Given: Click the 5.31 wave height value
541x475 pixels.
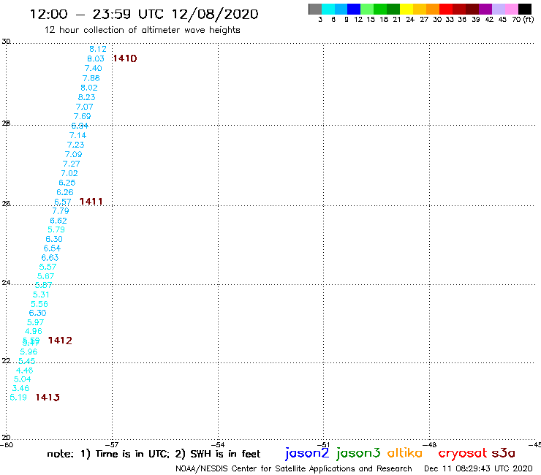Looking at the screenshot, I should coord(41,294).
